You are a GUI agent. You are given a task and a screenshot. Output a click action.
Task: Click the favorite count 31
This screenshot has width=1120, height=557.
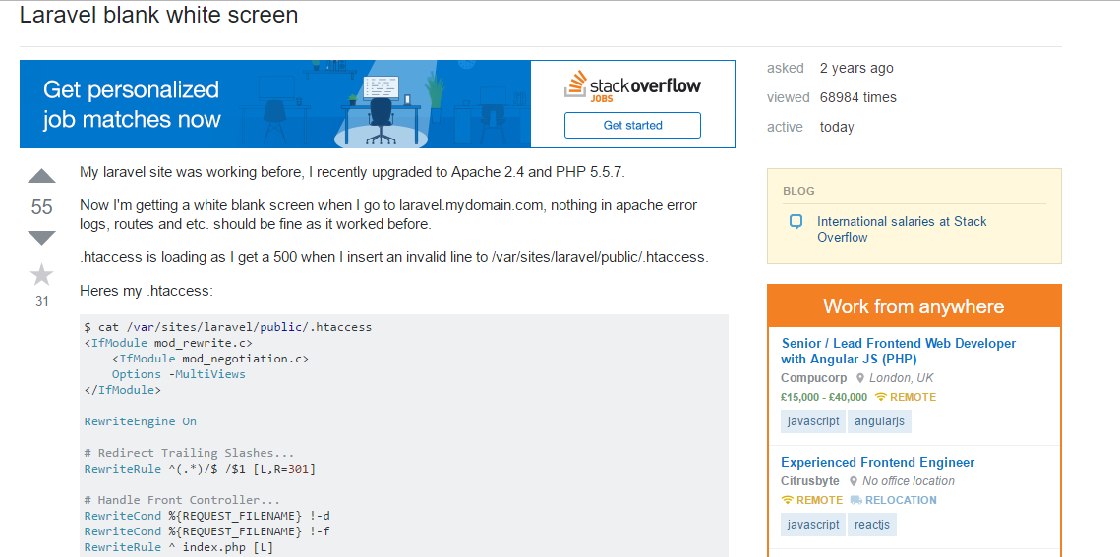pyautogui.click(x=42, y=301)
